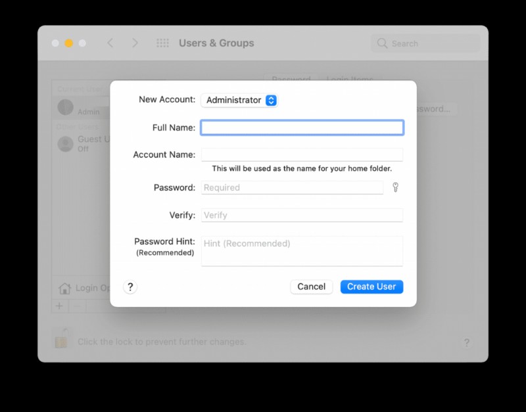
Task: Click the help question mark in dialog
Action: coord(130,286)
